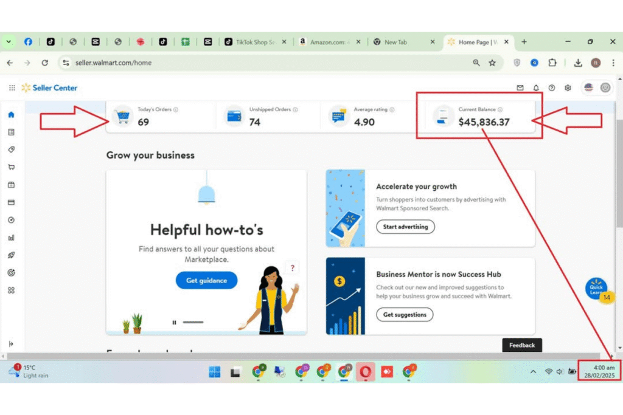623x415 pixels.
Task: Select the shopping cart icon in left sidebar
Action: point(11,167)
